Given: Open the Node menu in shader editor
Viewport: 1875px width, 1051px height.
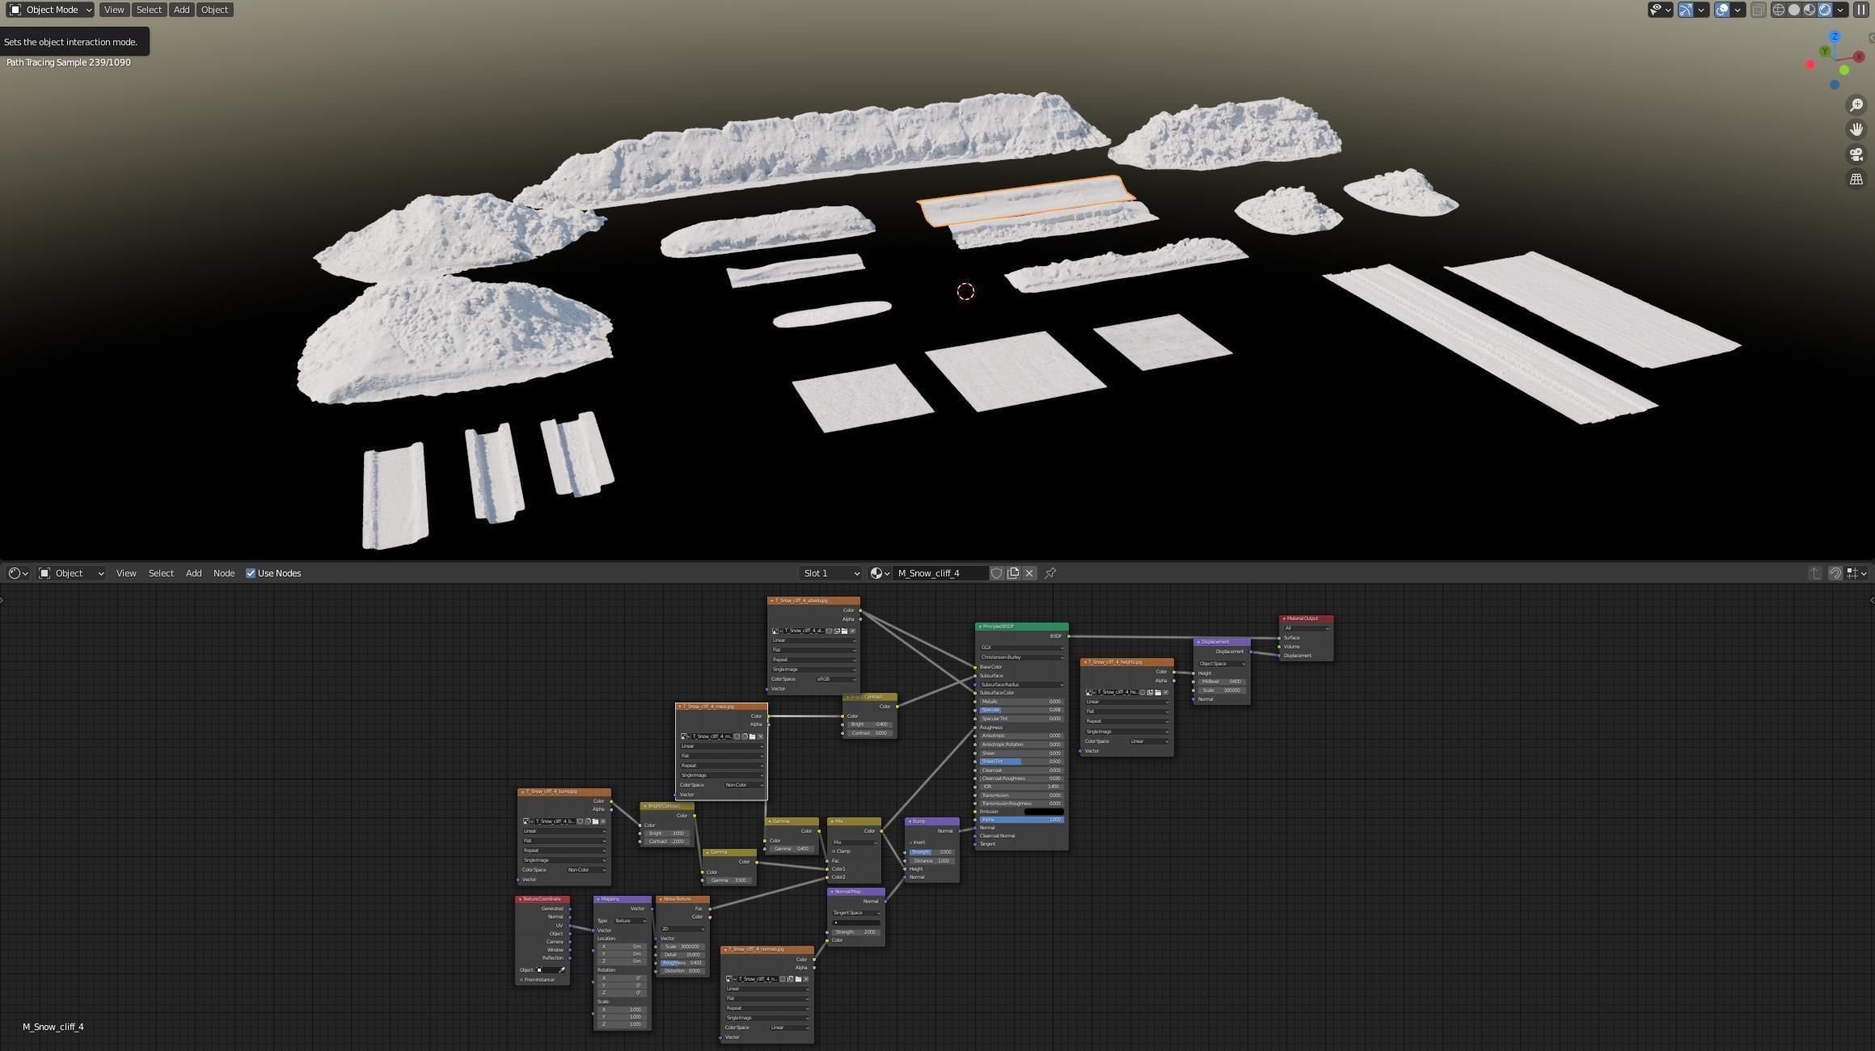Looking at the screenshot, I should [x=224, y=573].
